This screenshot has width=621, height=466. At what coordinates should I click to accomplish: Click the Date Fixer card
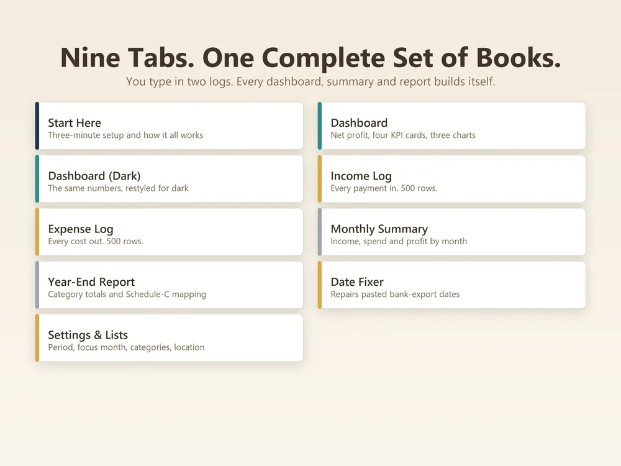click(x=451, y=285)
